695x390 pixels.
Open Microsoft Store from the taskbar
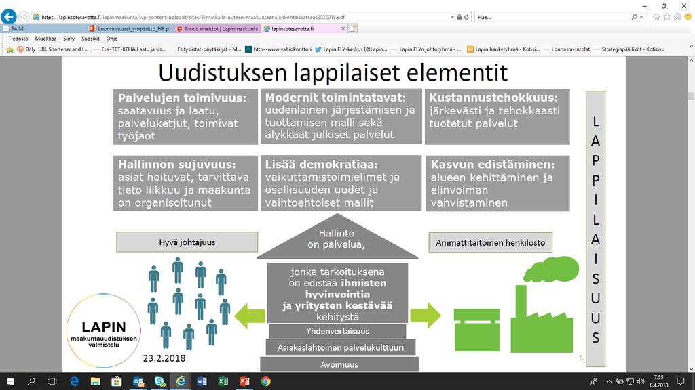point(117,381)
